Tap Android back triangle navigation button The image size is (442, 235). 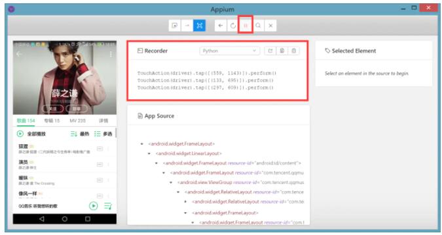(42, 219)
